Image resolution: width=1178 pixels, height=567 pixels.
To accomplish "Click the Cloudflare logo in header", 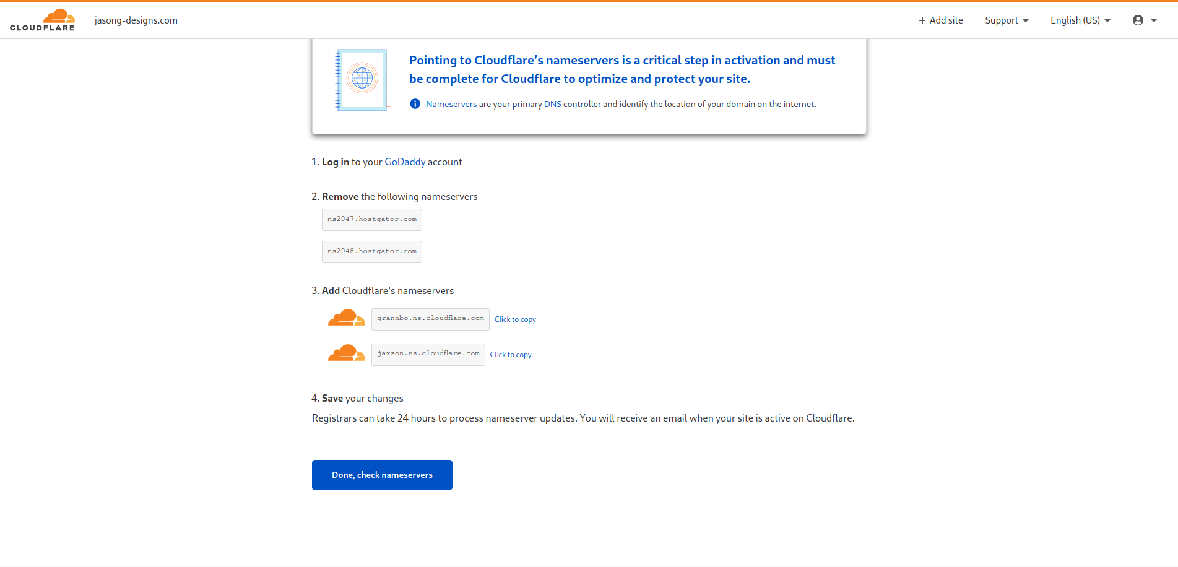I will click(42, 20).
